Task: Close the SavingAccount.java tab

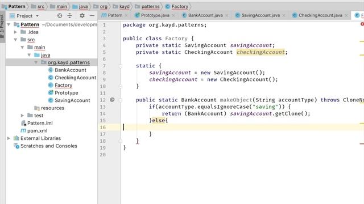Action: (284, 15)
